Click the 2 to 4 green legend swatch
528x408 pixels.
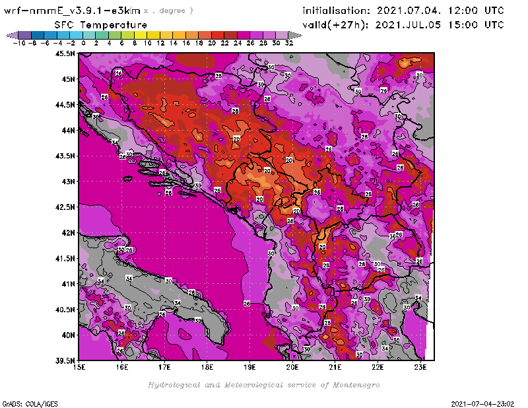[102, 35]
